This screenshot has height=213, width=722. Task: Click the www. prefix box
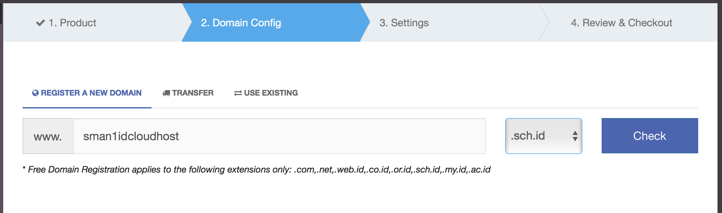[x=48, y=136]
